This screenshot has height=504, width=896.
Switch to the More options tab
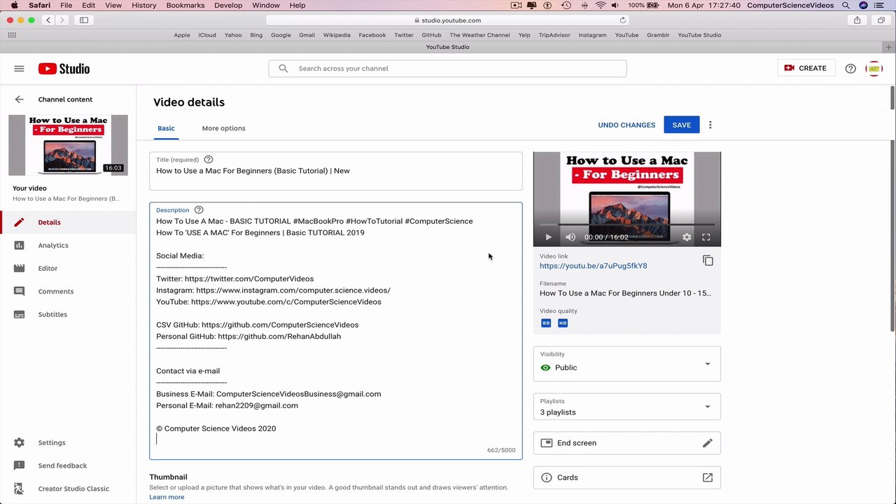pos(223,128)
